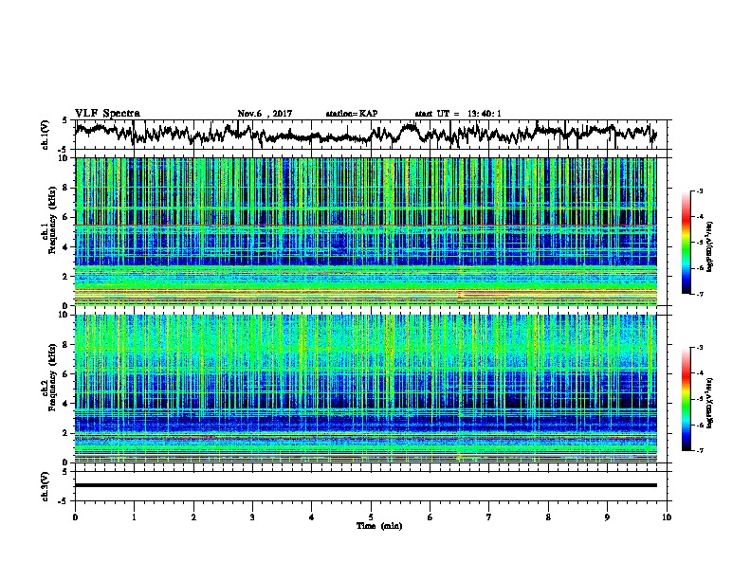Viewport: 751px width, 580px height.
Task: Click the "-3" tick on ch.2 color bar
Action: [699, 348]
